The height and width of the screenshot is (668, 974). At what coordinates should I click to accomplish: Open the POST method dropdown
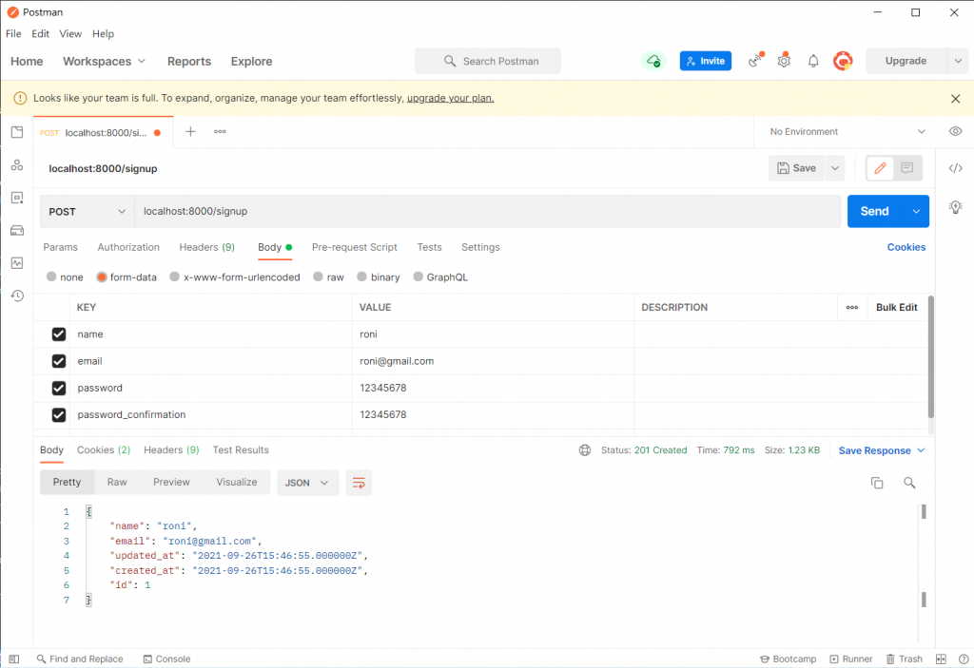tap(87, 212)
